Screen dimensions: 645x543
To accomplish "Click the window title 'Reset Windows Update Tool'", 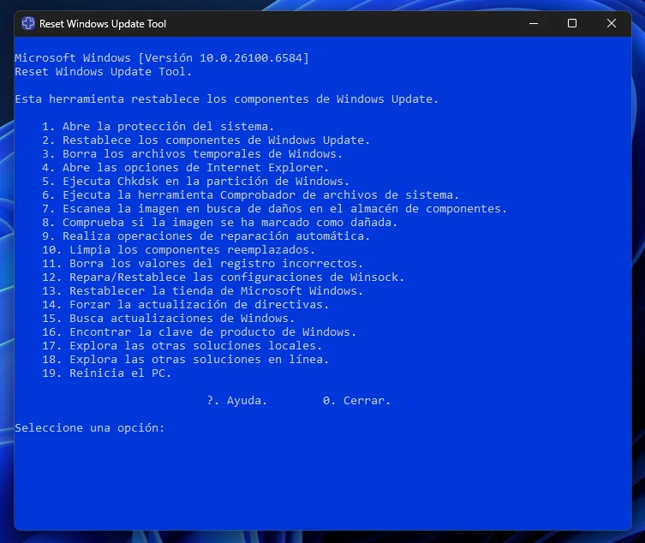I will point(103,24).
